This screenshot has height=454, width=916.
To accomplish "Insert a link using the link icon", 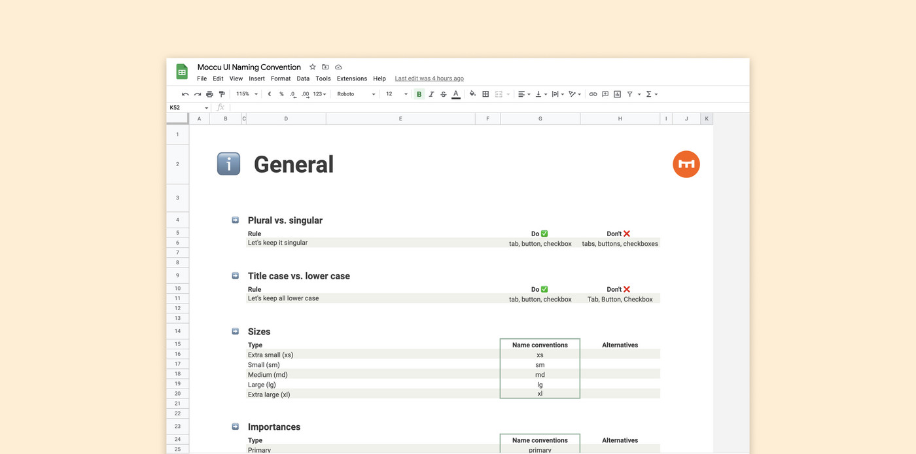I will coord(593,94).
